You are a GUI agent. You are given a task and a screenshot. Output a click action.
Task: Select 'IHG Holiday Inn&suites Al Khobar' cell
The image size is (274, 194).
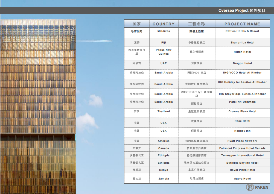pyautogui.click(x=242, y=84)
